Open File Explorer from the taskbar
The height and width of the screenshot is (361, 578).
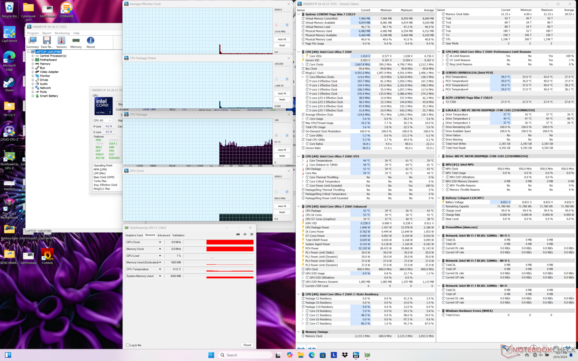300,355
